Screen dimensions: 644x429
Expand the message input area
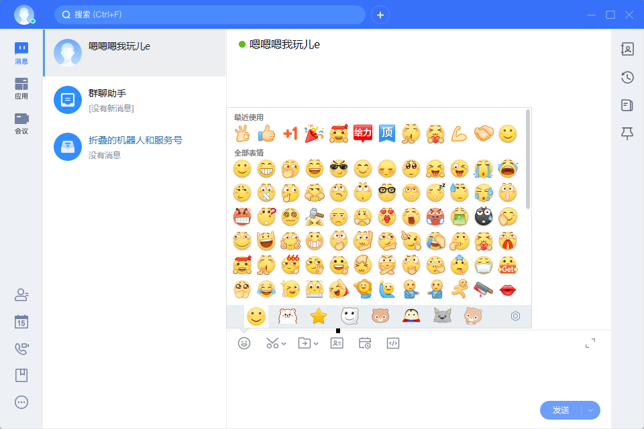click(x=590, y=343)
